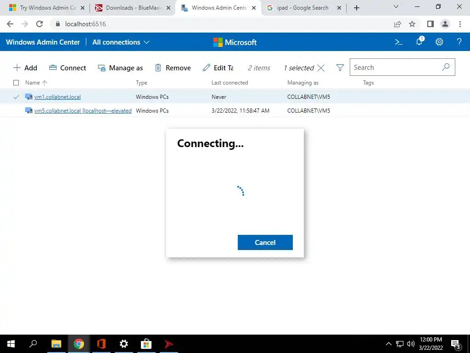Click the loading spinner in the Connecting dialog
The height and width of the screenshot is (353, 470).
[x=241, y=191]
